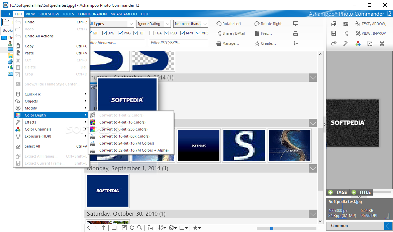Click the Save As copies icon in right panel
The image size is (393, 232).
(x=333, y=24)
